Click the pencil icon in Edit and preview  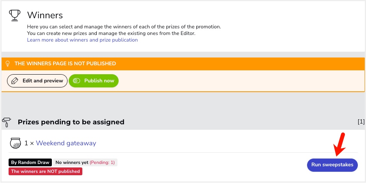pos(15,81)
